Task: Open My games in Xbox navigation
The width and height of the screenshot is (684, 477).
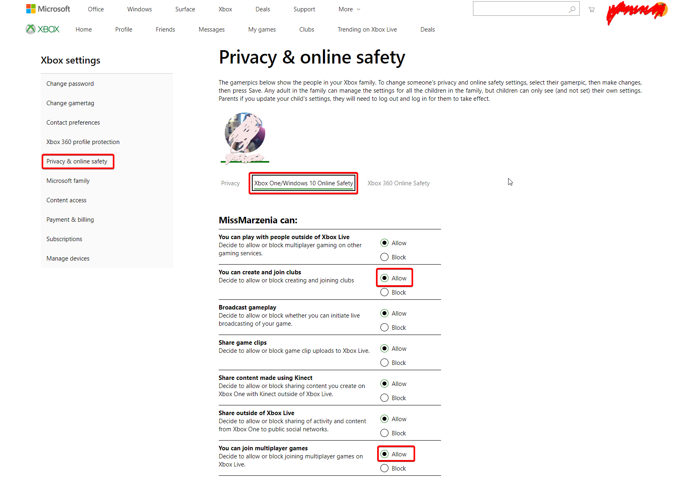Action: click(262, 30)
